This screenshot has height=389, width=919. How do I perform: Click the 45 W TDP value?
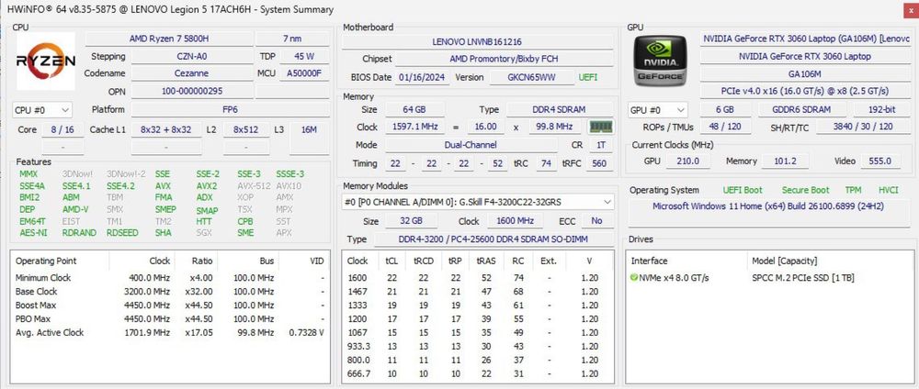point(304,57)
